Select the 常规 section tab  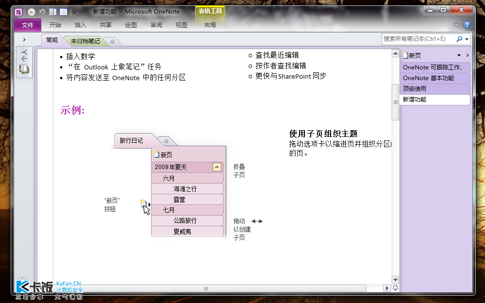tap(52, 40)
